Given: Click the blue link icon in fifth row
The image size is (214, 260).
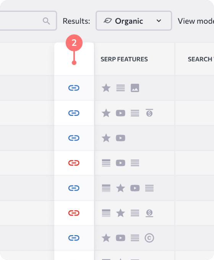Looking at the screenshot, I should pos(74,188).
